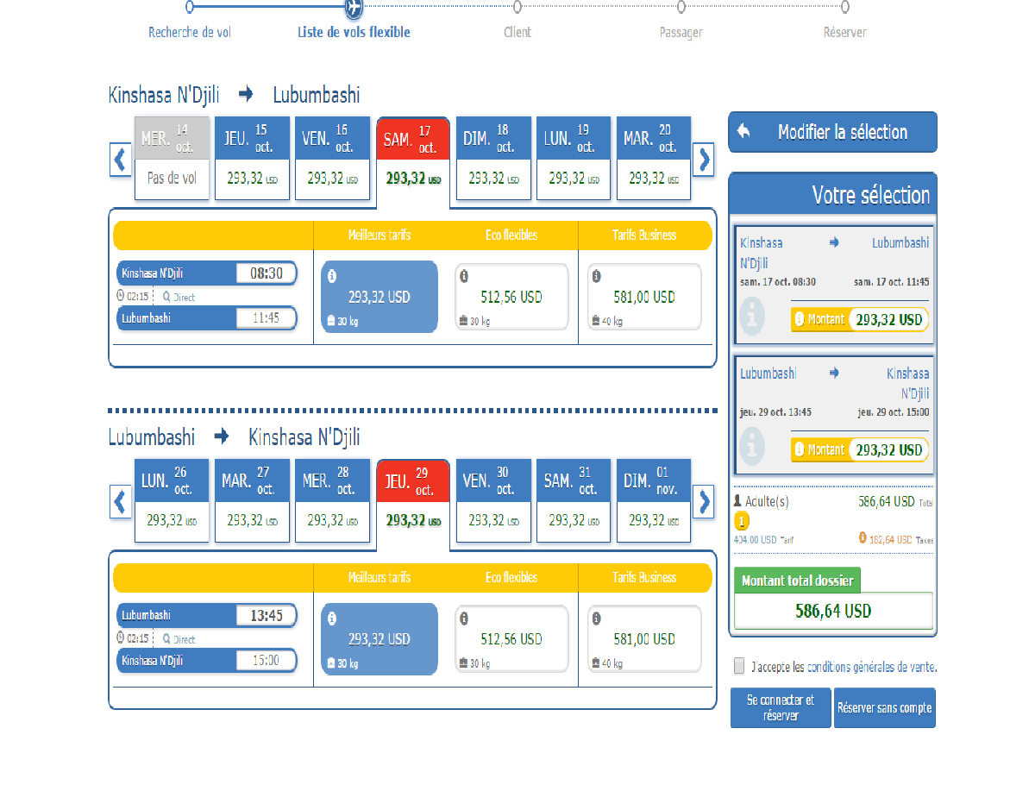Go to Réserver step
The image size is (1035, 785).
click(x=845, y=32)
